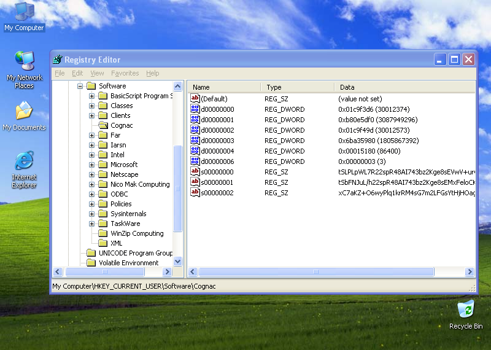Screen dimensions: 491x350
Task: Open the Recycle Bin icon
Action: point(466,315)
